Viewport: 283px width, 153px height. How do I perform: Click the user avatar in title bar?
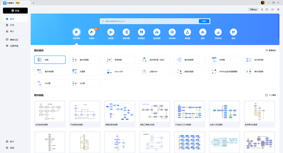pos(263,3)
